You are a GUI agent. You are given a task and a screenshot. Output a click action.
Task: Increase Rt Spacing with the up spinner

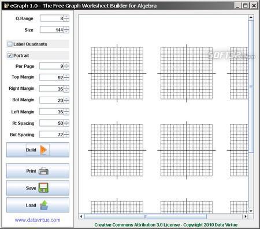(66, 121)
